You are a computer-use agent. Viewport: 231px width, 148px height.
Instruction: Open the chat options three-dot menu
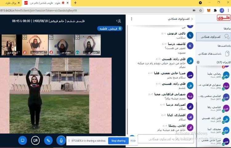coord(132,19)
